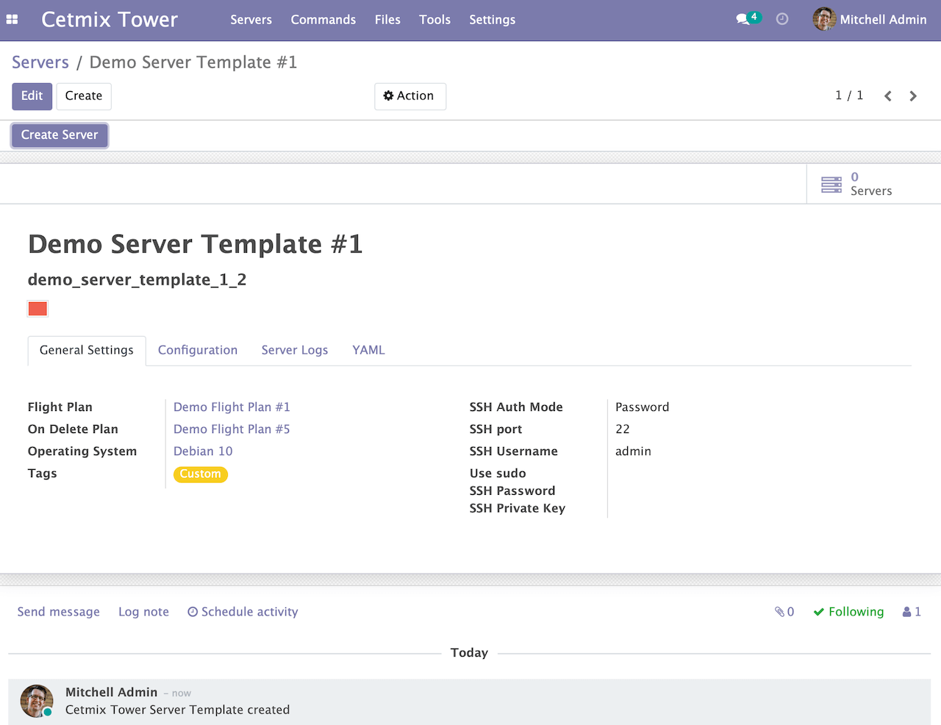
Task: Select the Custom tag badge
Action: [x=200, y=474]
